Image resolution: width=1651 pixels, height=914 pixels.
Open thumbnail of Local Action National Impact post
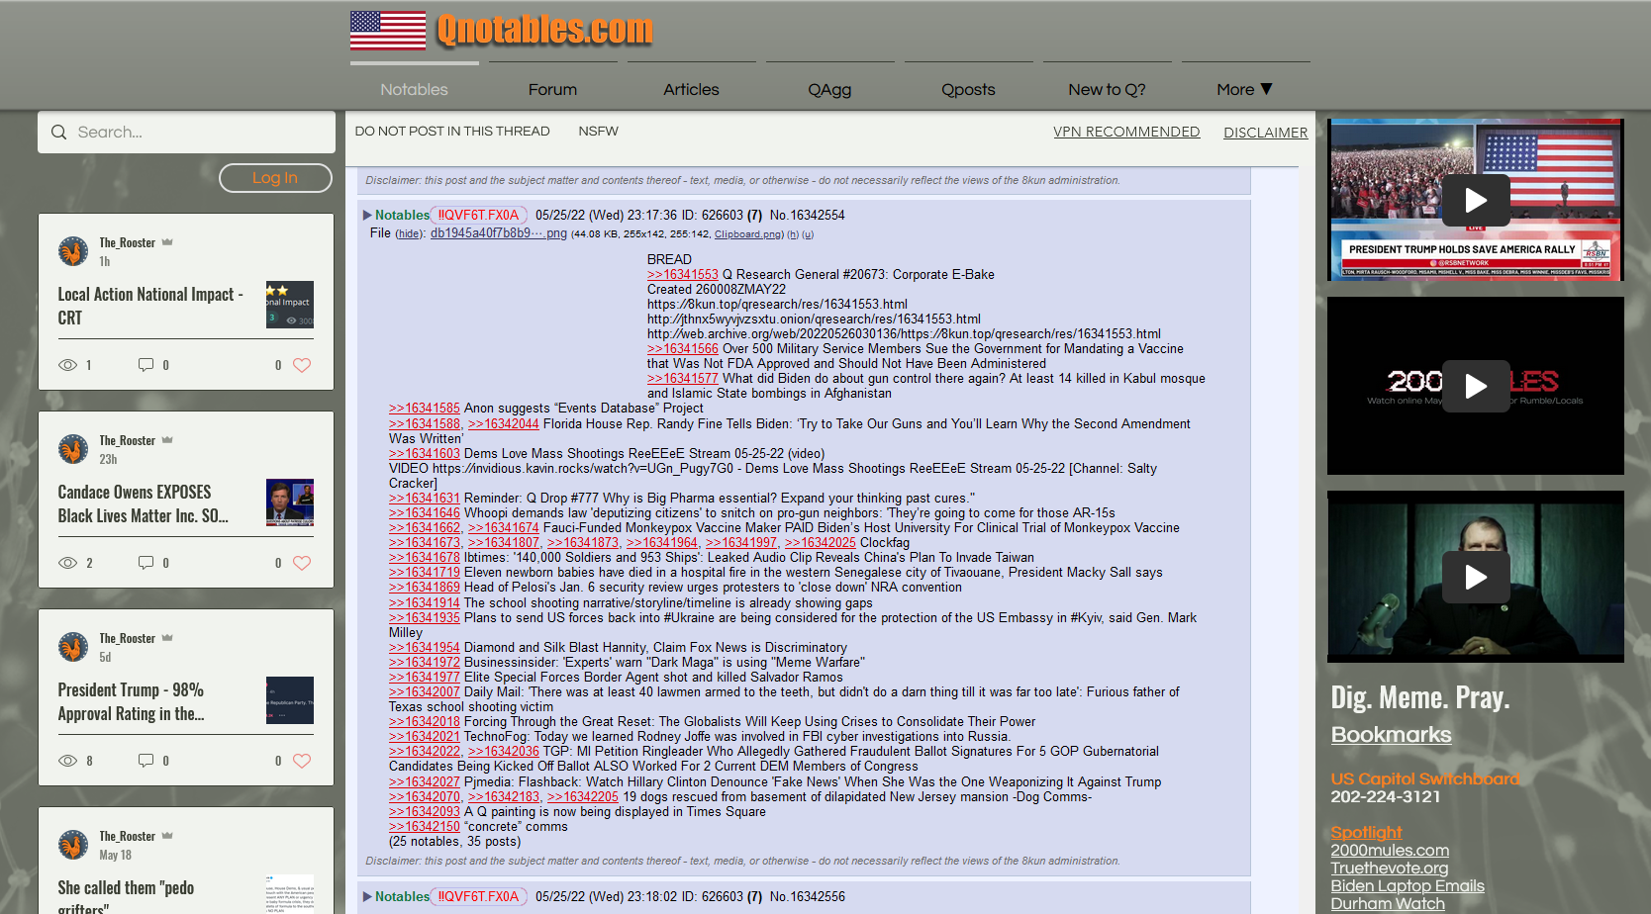tap(290, 305)
